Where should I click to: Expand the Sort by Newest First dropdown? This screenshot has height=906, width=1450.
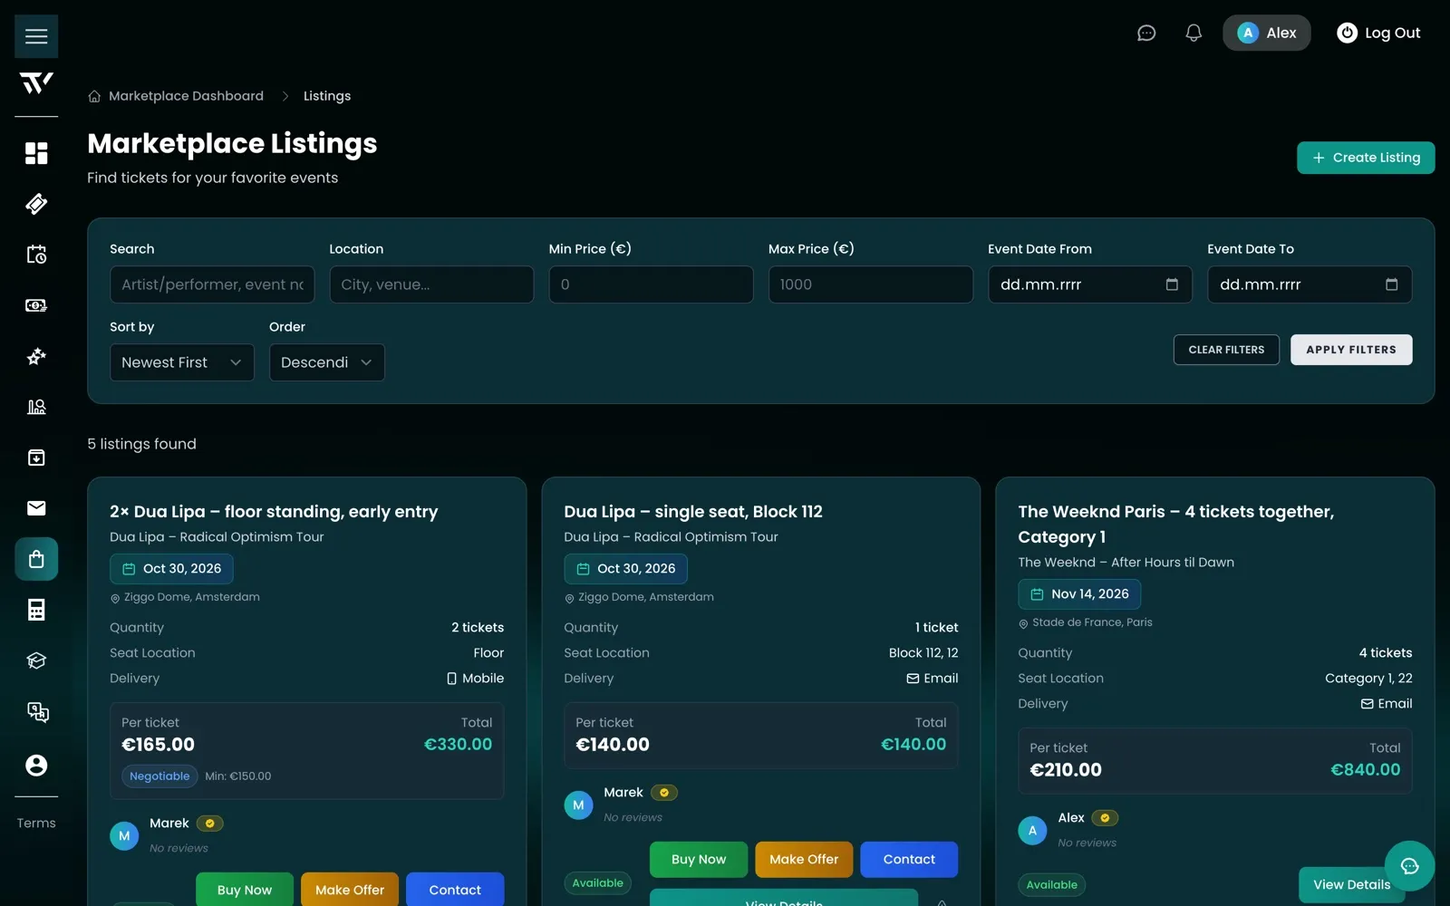pos(182,362)
